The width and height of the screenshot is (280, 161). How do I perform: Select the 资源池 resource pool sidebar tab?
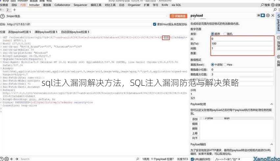[x=278, y=43]
